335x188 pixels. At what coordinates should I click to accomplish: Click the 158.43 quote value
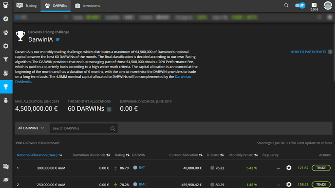tap(303, 185)
